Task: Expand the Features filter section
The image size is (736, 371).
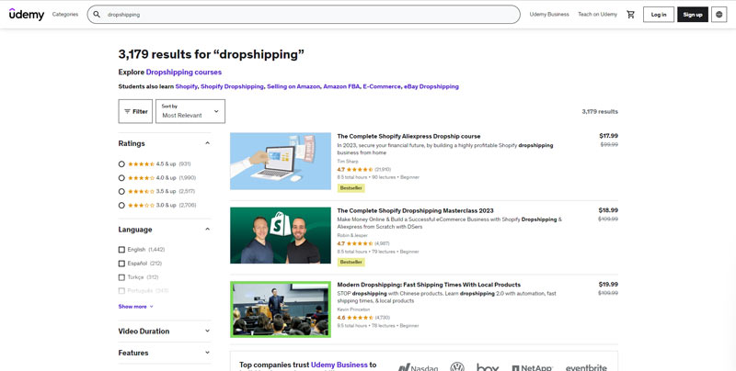Action: [x=207, y=353]
